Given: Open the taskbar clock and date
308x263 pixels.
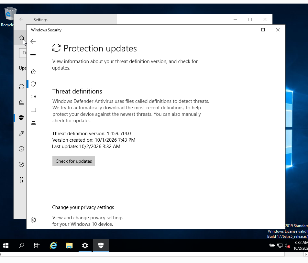Looking at the screenshot, I should coord(301,246).
